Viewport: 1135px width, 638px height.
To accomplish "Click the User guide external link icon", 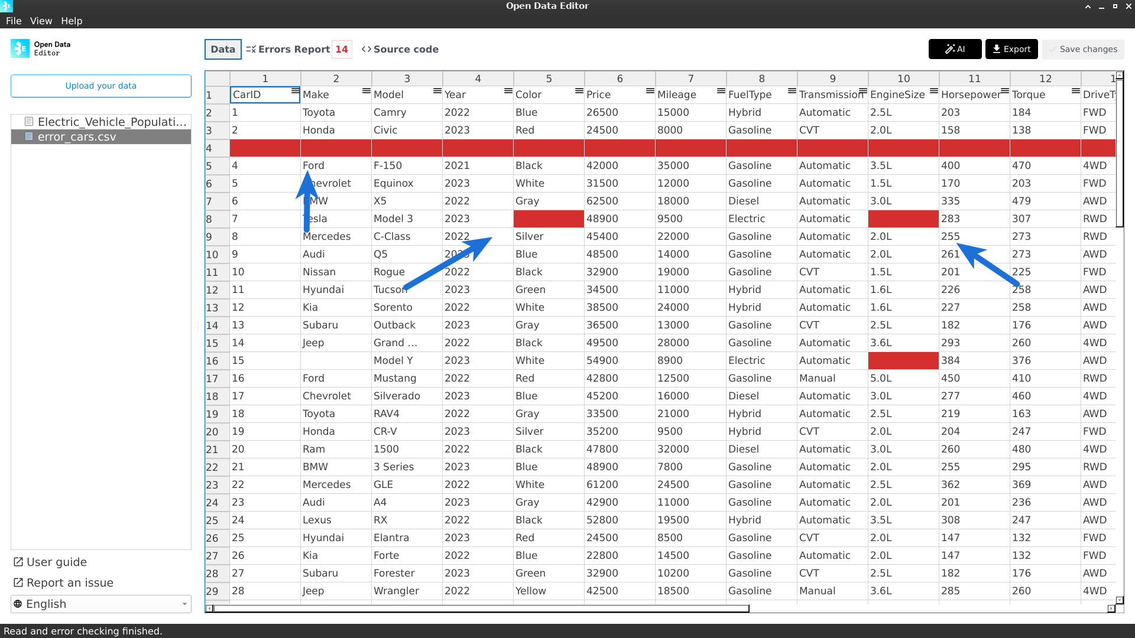I will pyautogui.click(x=18, y=562).
